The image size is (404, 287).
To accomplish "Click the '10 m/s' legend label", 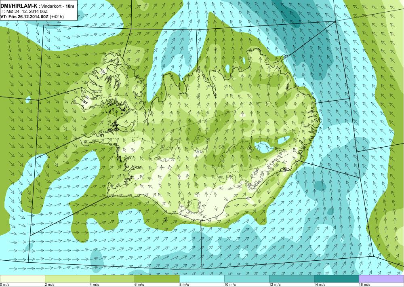I will tap(230, 285).
